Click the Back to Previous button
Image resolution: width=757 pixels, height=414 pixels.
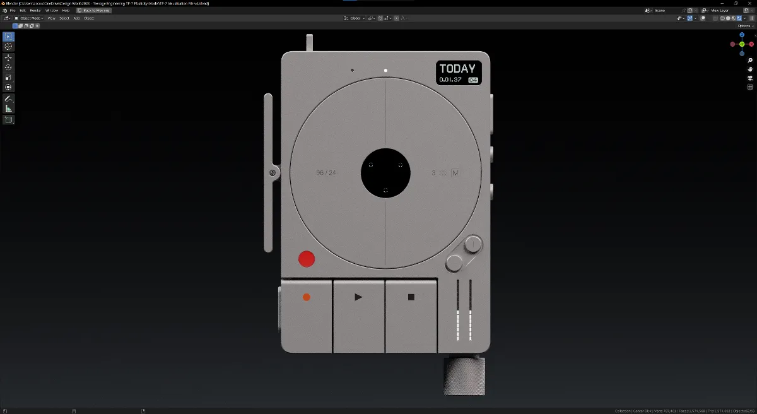coord(93,11)
